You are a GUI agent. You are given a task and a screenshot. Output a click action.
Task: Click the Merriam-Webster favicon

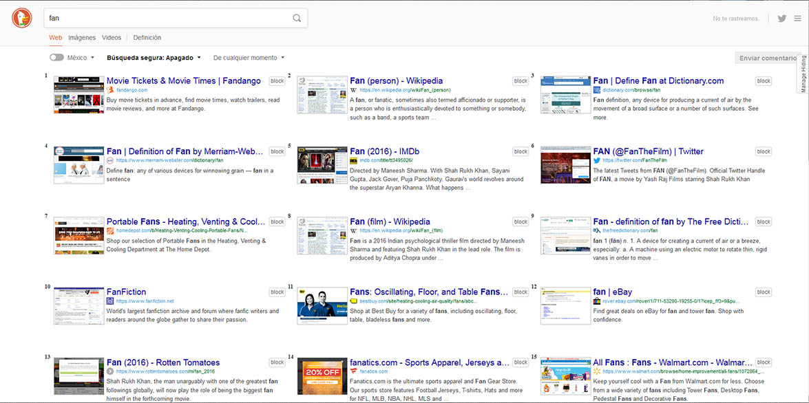(x=110, y=160)
